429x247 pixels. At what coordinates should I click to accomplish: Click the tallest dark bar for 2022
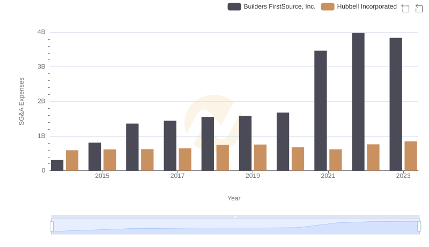pos(358,102)
